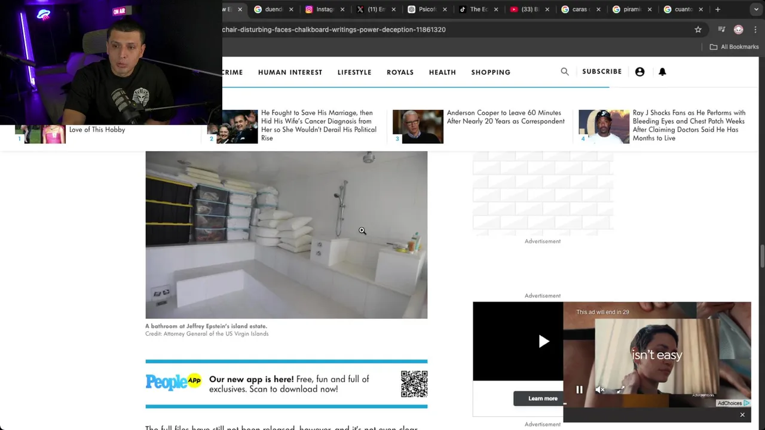Viewport: 765px width, 430px height.
Task: Switch to the cuanto Google tab
Action: (x=683, y=9)
